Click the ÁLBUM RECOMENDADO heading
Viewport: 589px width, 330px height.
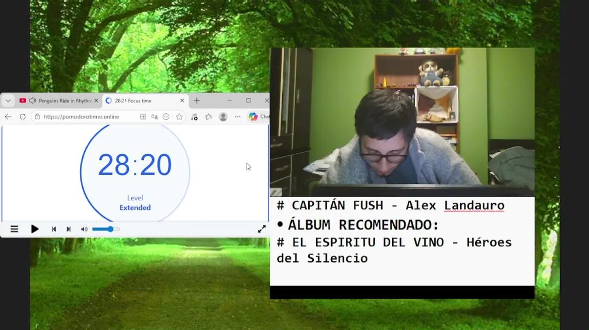pyautogui.click(x=363, y=225)
